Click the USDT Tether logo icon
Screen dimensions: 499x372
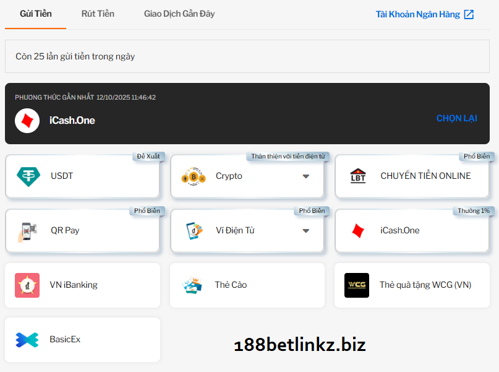27,176
